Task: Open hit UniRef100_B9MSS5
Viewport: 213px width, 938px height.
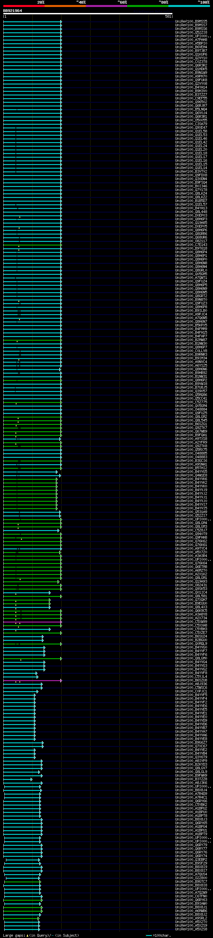Action: (191, 22)
